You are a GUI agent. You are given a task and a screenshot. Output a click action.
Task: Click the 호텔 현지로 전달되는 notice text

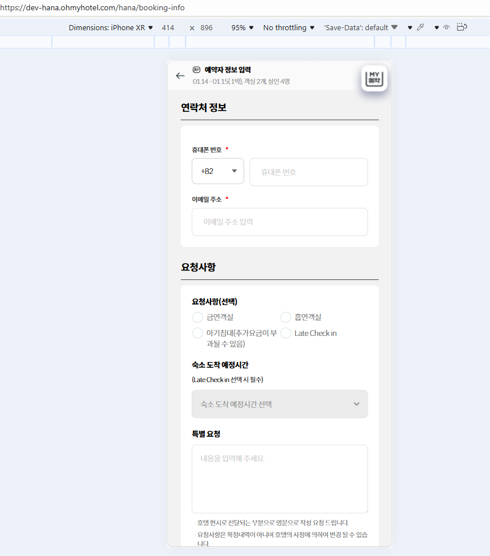click(273, 523)
